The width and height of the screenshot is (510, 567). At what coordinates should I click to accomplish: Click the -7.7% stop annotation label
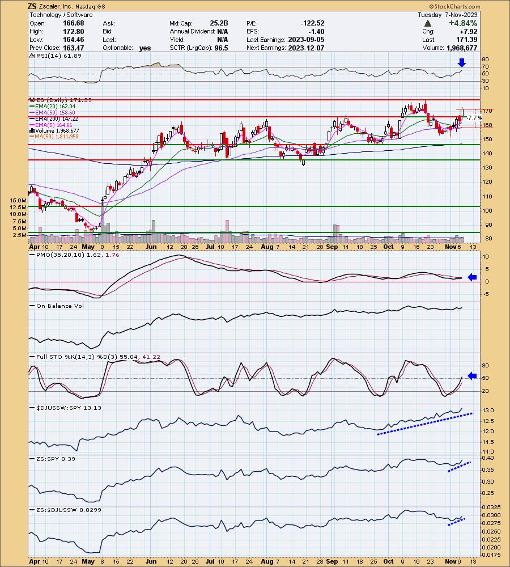tap(474, 117)
